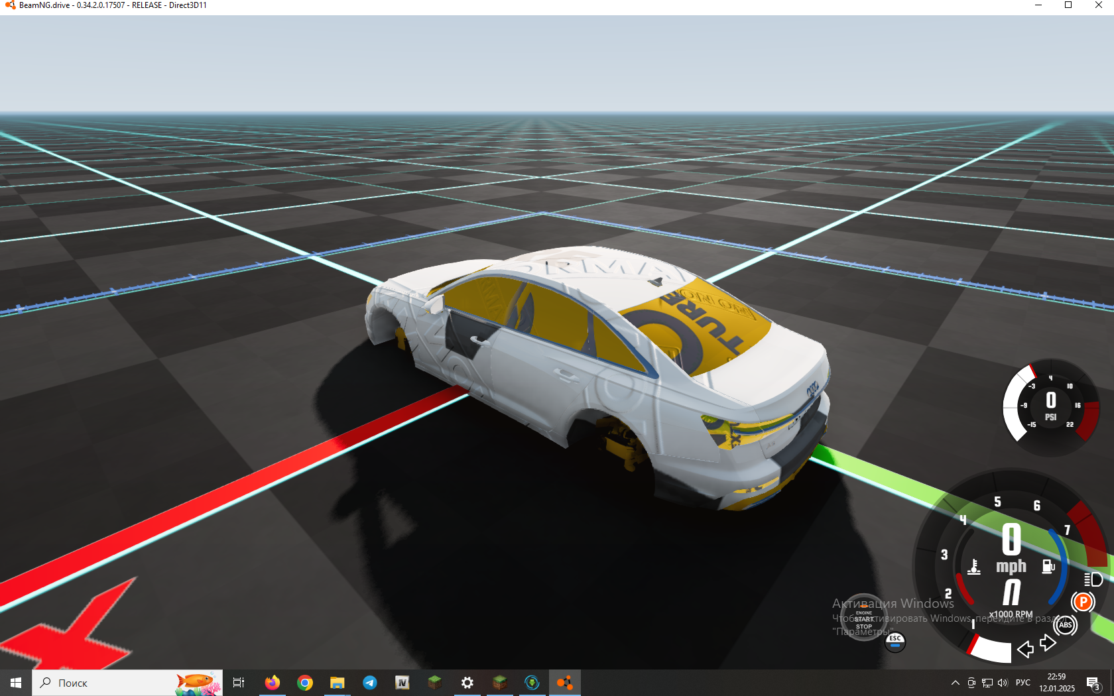This screenshot has height=696, width=1114.
Task: Open Firefox from the taskbar
Action: point(272,683)
